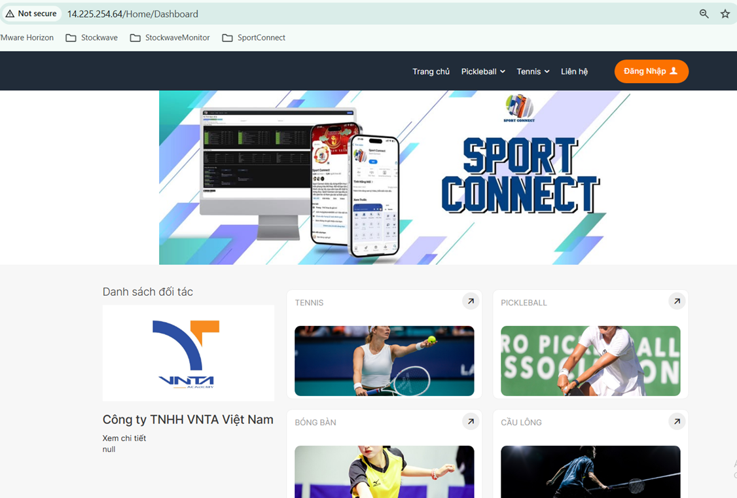Click the BÓNG BÀN card label
Screen dimensions: 737x498
coord(315,422)
